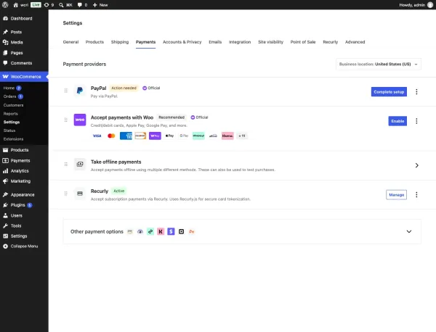Grab PayPal row drag handle
The width and height of the screenshot is (436, 332).
(66, 91)
